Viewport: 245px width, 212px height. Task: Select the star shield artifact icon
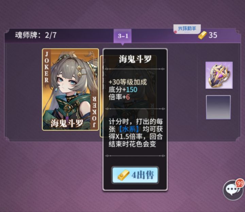click(x=219, y=75)
